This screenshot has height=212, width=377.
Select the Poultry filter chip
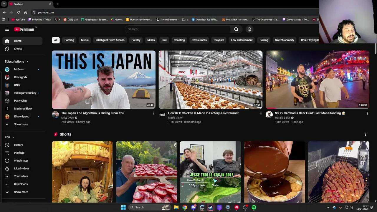(136, 40)
